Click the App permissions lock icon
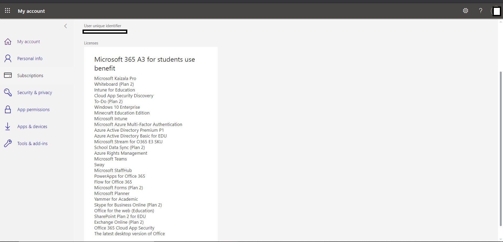 pyautogui.click(x=8, y=110)
